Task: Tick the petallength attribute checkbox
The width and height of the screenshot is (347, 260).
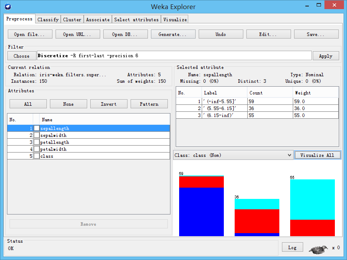Action: [x=36, y=142]
